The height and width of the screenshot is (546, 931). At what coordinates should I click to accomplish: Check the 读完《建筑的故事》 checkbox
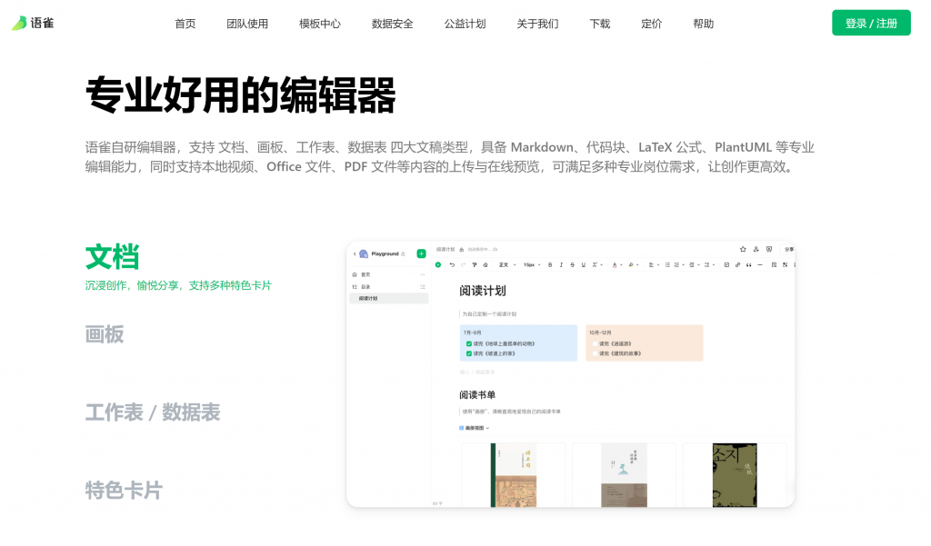[x=595, y=353]
